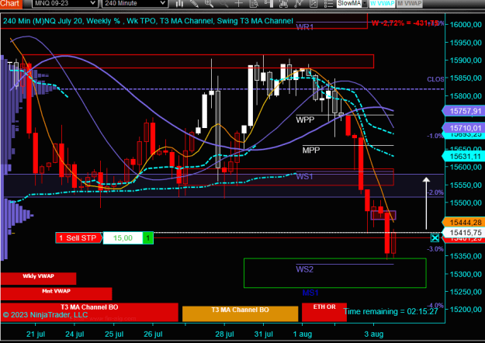Toggle the M VWAP button
This screenshot has height=343, width=485.
[409, 3]
